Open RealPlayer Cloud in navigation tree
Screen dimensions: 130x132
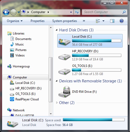(x=27, y=99)
